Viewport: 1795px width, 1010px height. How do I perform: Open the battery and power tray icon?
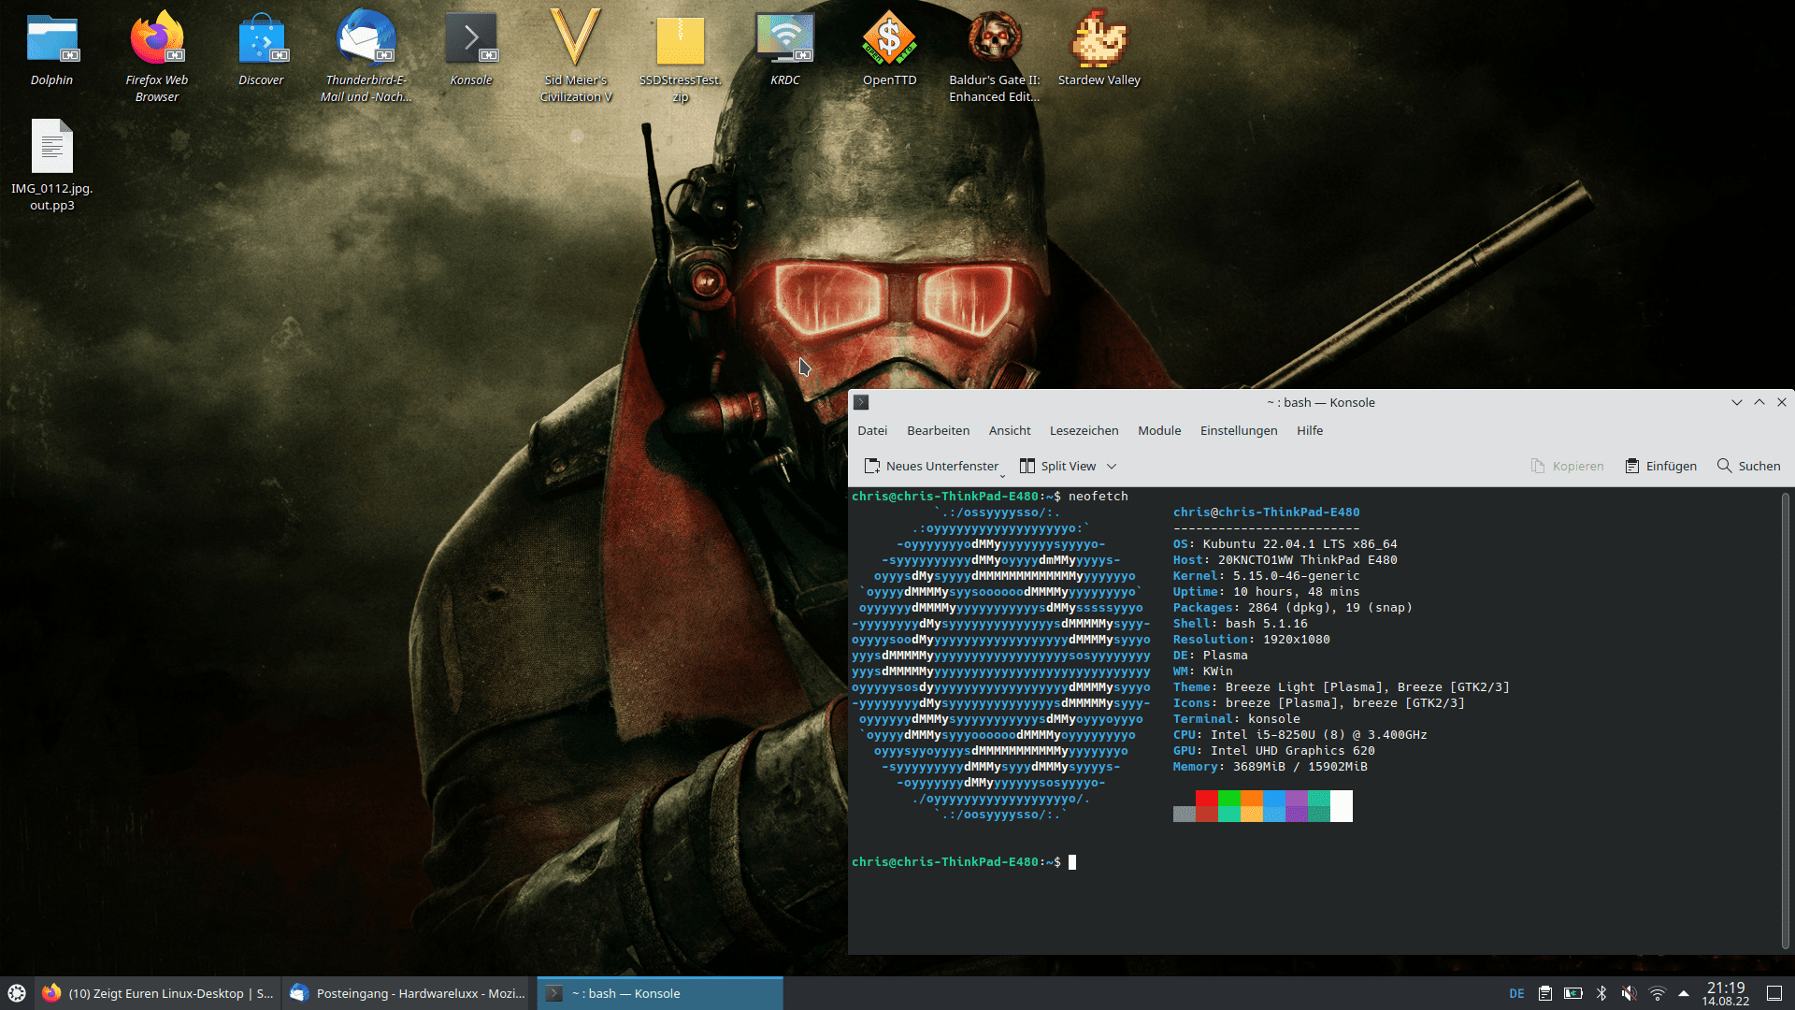[x=1573, y=993]
